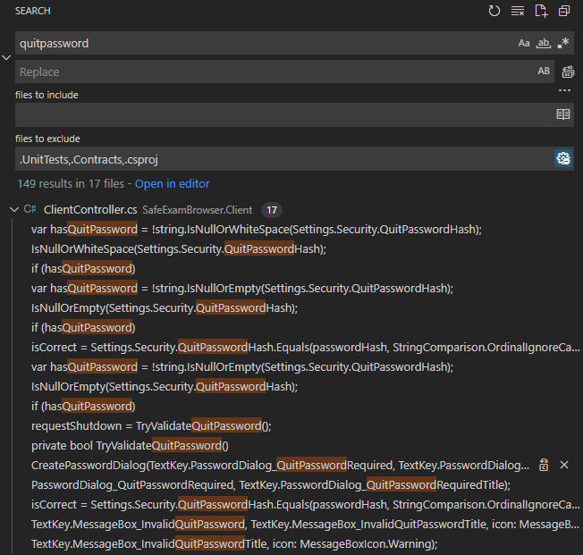583x555 pixels.
Task: Click the 149 results in 17 files summary
Action: (x=71, y=183)
